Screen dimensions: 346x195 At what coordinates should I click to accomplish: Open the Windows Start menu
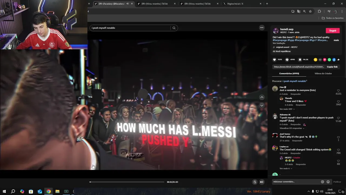pyautogui.click(x=4, y=191)
